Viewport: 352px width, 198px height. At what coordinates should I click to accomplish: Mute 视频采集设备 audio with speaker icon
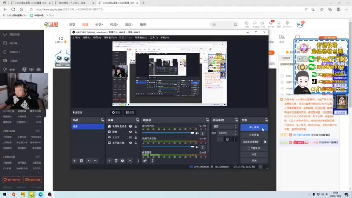click(197, 147)
